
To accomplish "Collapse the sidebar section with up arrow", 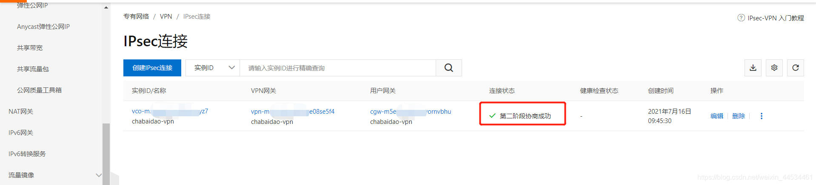I will (x=106, y=7).
